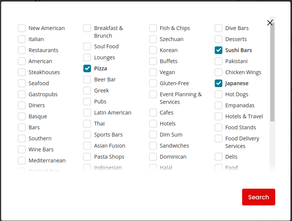This screenshot has height=221, width=292.
Task: Close the category filter dialog
Action: pyautogui.click(x=270, y=23)
